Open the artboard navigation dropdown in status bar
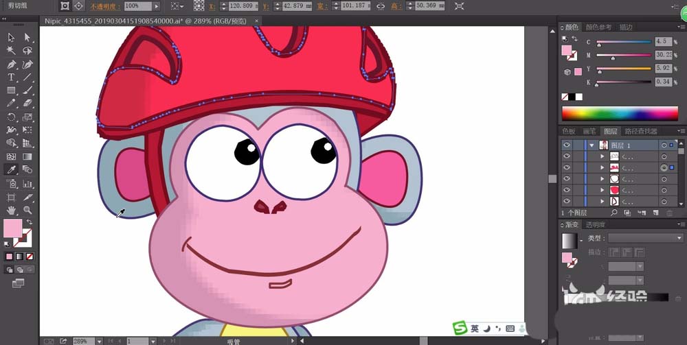The image size is (687, 345). click(153, 341)
